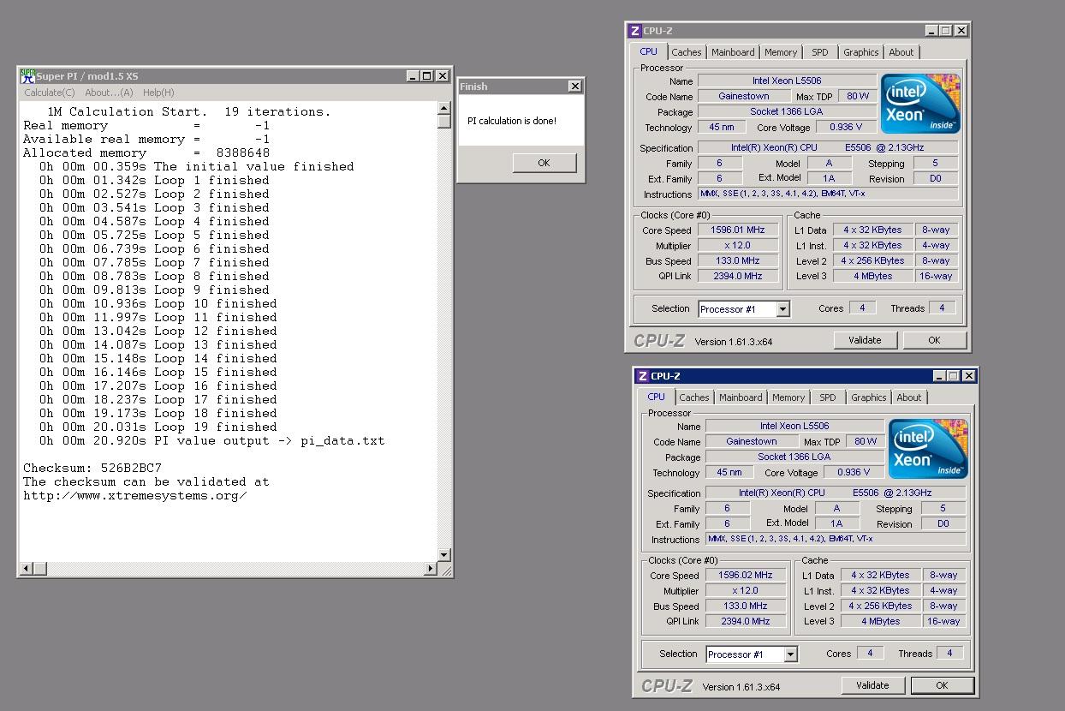Click Super PI vertical scrollbar thumb
The height and width of the screenshot is (711, 1065).
coord(443,122)
